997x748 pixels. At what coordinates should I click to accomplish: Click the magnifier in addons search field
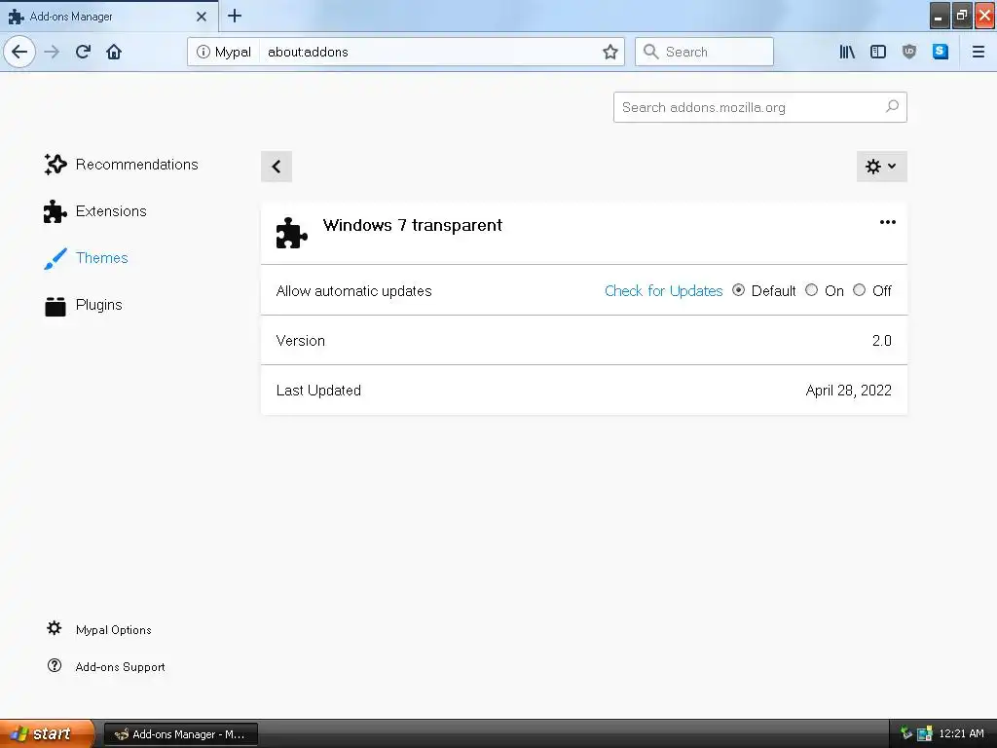click(892, 107)
